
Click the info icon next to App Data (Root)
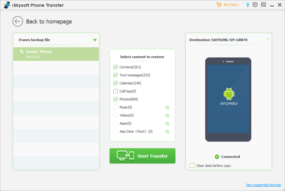point(167,132)
